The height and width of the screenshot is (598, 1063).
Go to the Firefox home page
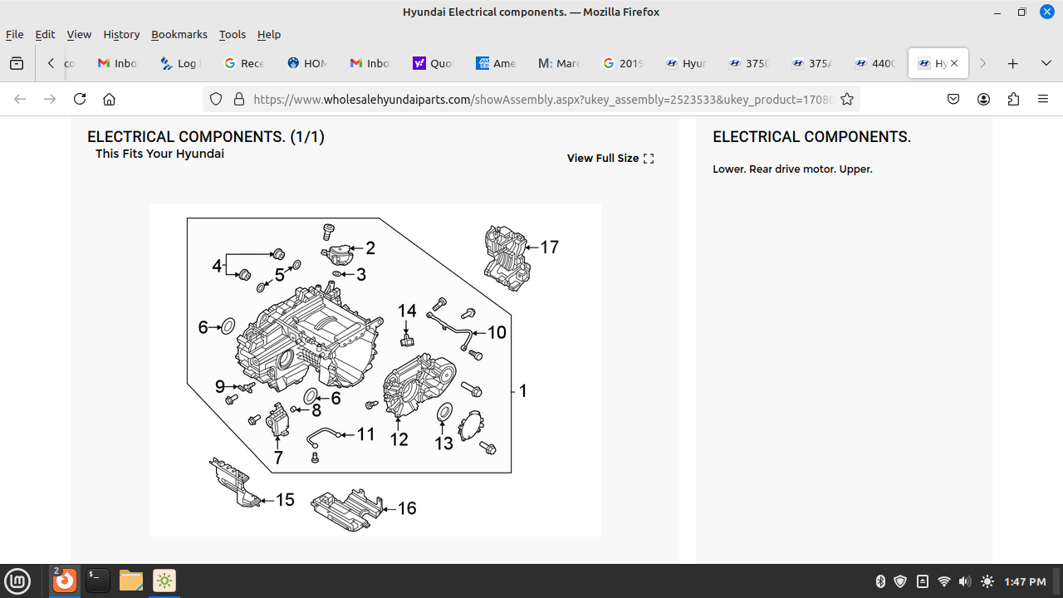point(109,99)
